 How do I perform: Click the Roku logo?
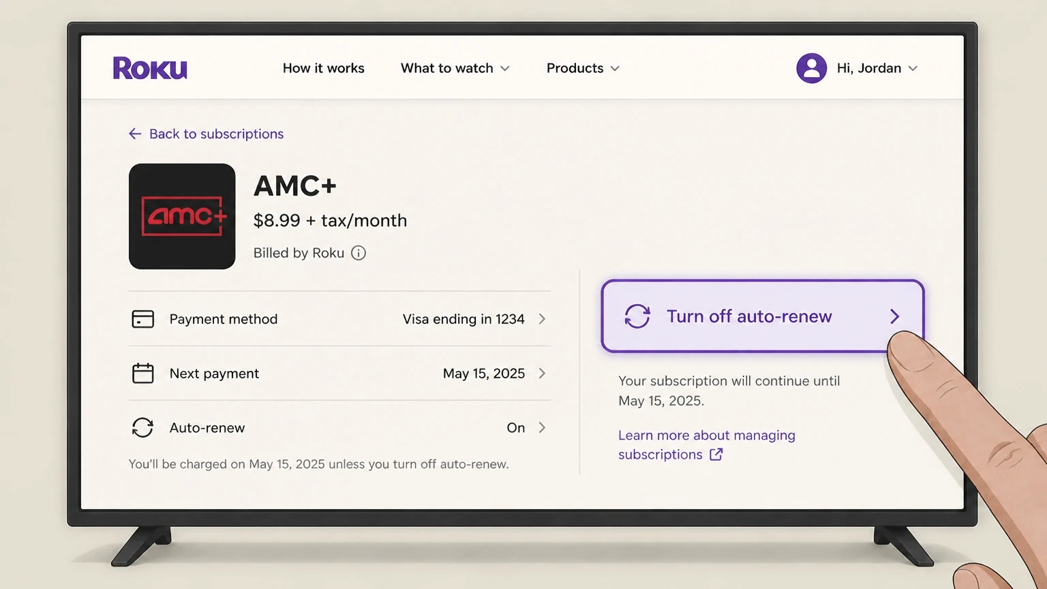tap(150, 68)
